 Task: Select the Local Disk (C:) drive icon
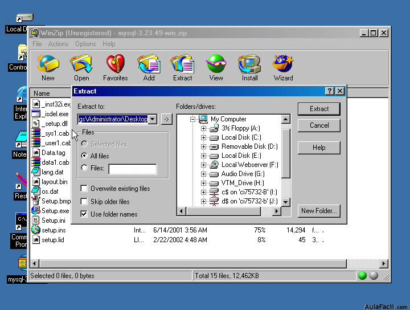pos(214,137)
